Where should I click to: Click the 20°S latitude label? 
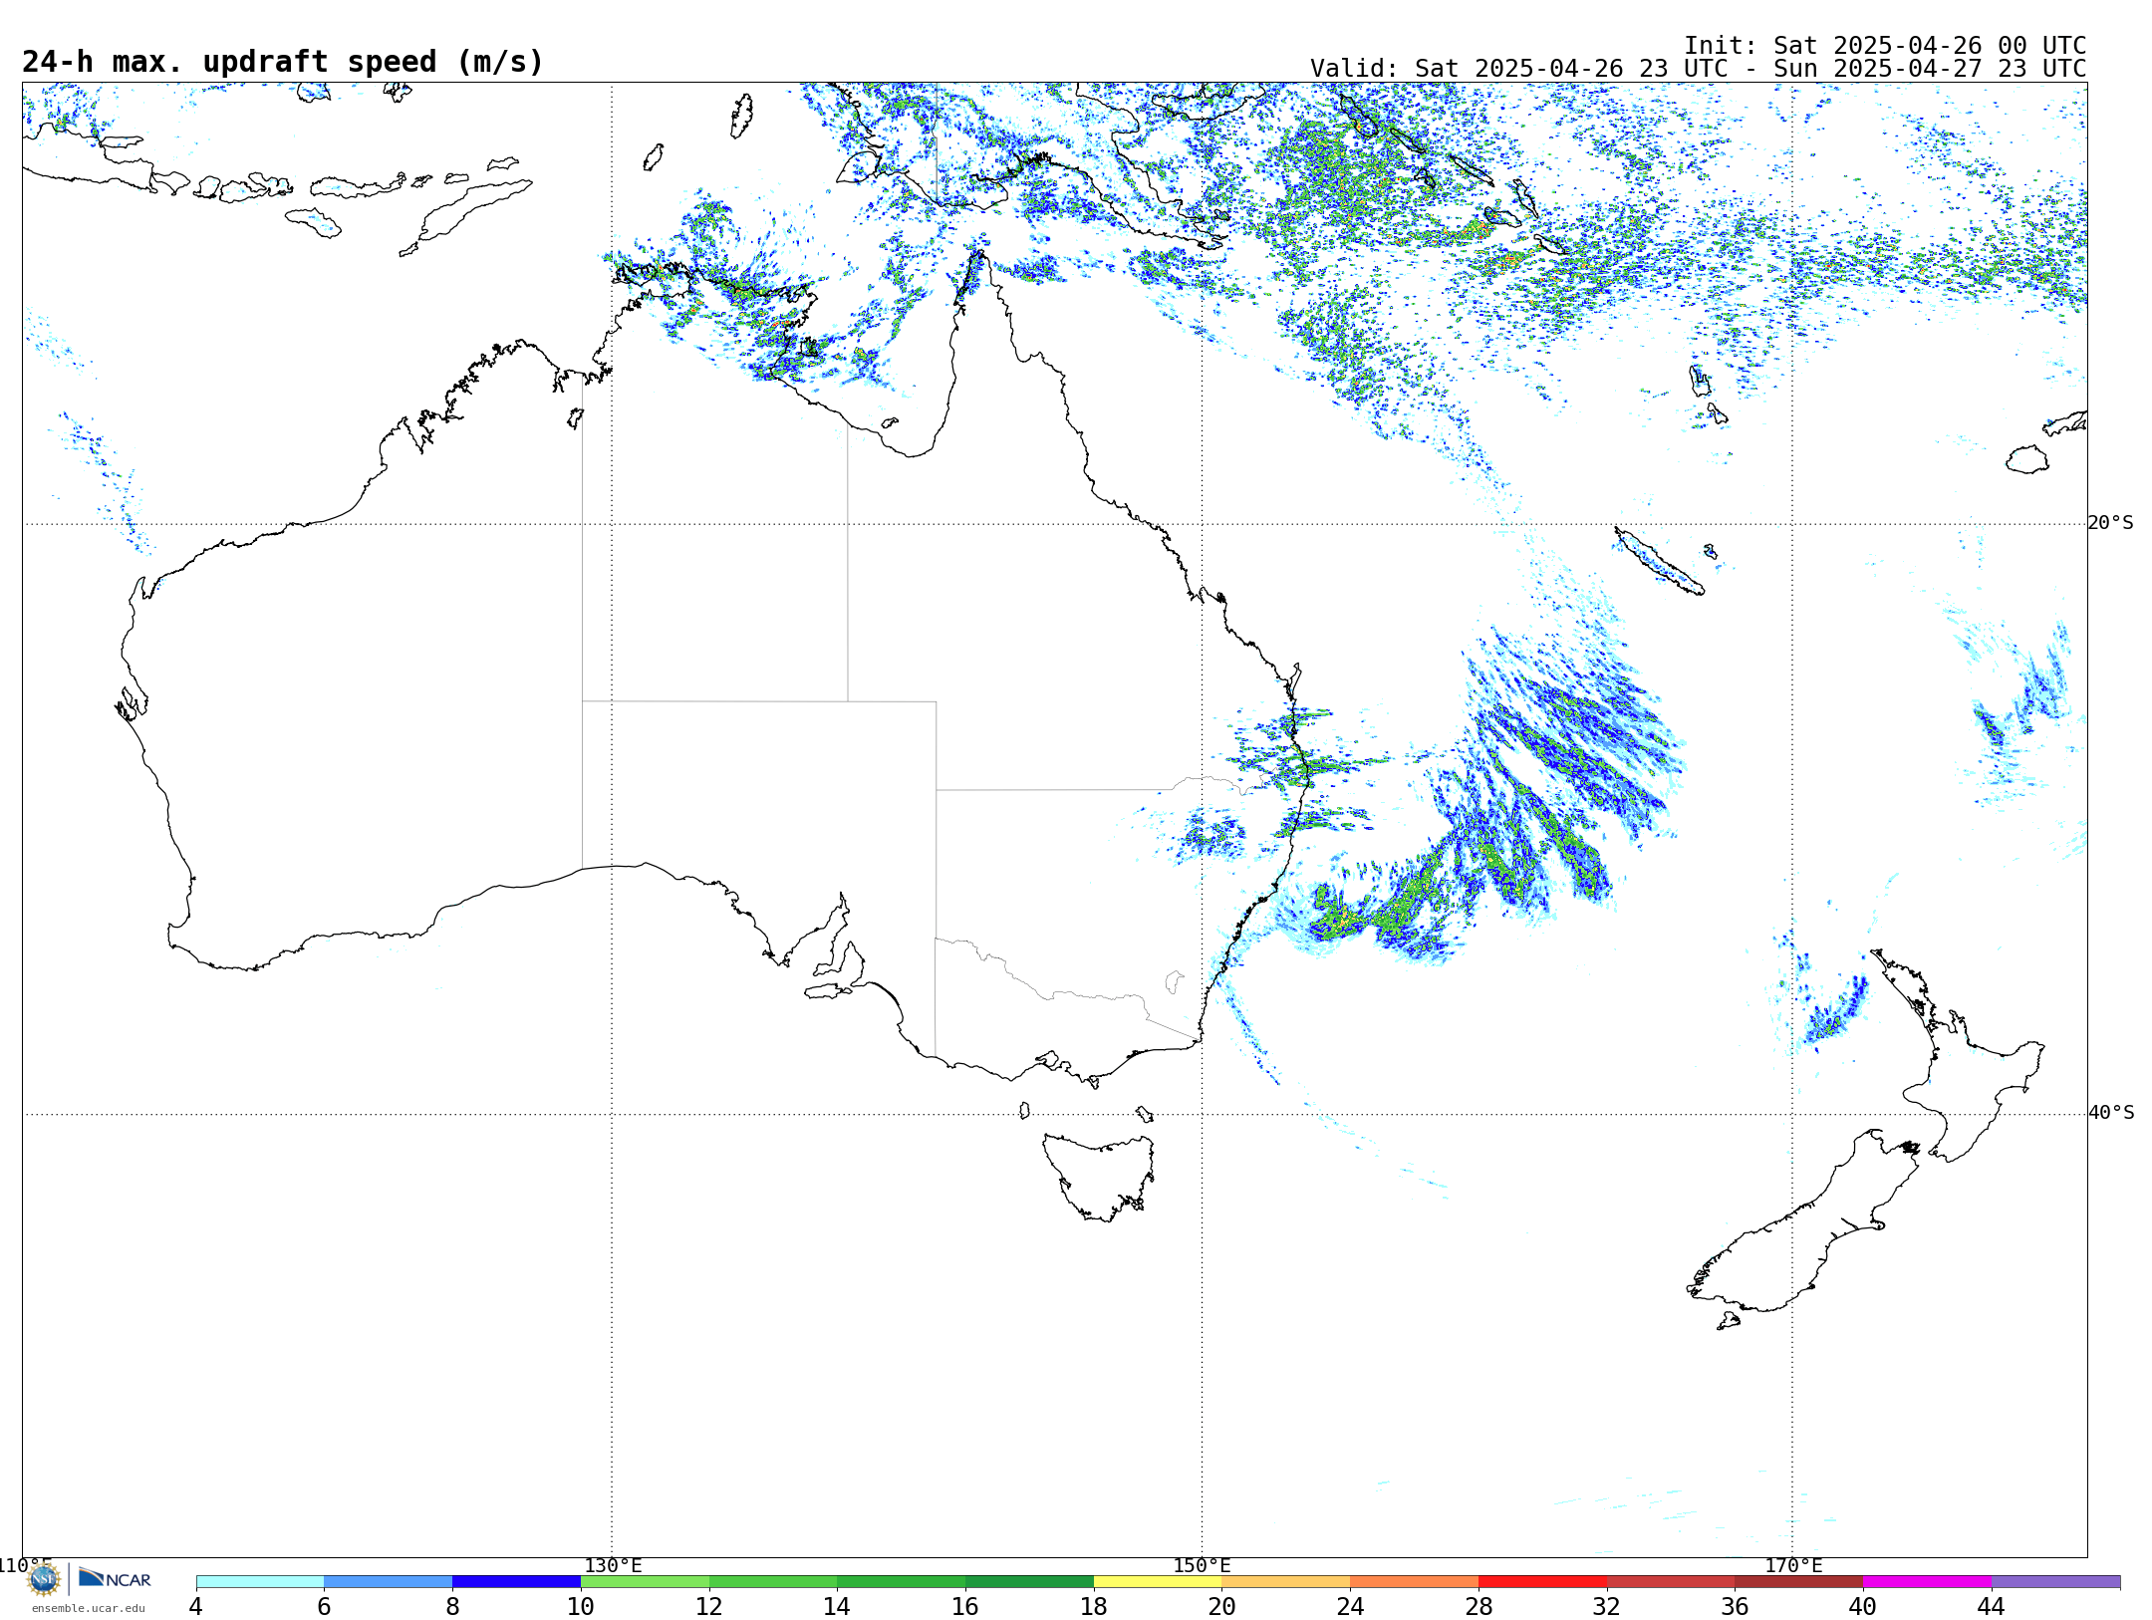click(2111, 523)
